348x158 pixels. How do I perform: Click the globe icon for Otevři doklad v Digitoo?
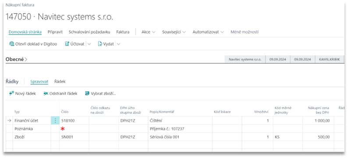pyautogui.click(x=11, y=44)
